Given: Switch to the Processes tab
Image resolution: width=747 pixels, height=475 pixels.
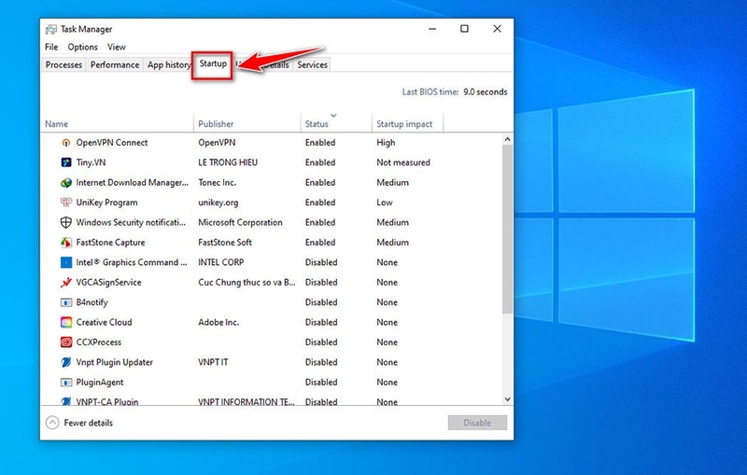Looking at the screenshot, I should [63, 64].
